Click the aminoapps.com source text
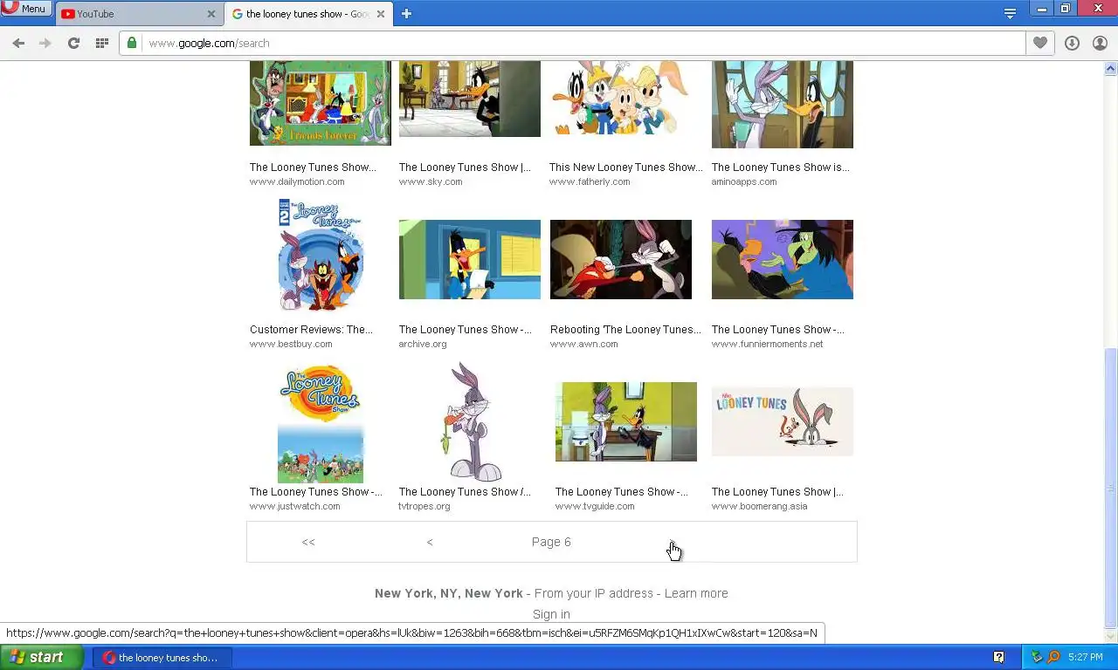The width and height of the screenshot is (1118, 670). click(744, 181)
